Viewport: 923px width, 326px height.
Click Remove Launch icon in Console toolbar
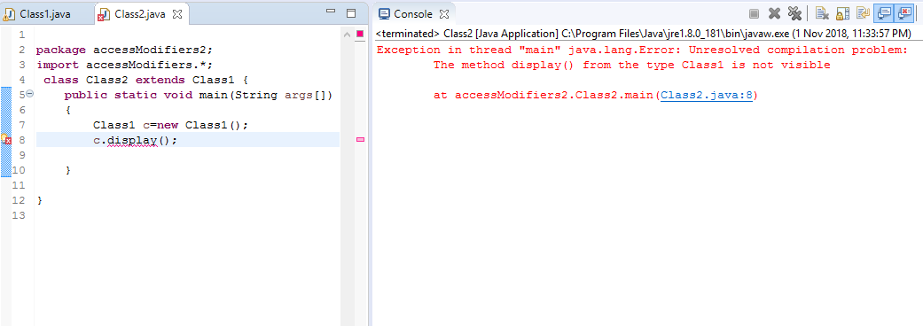(775, 13)
